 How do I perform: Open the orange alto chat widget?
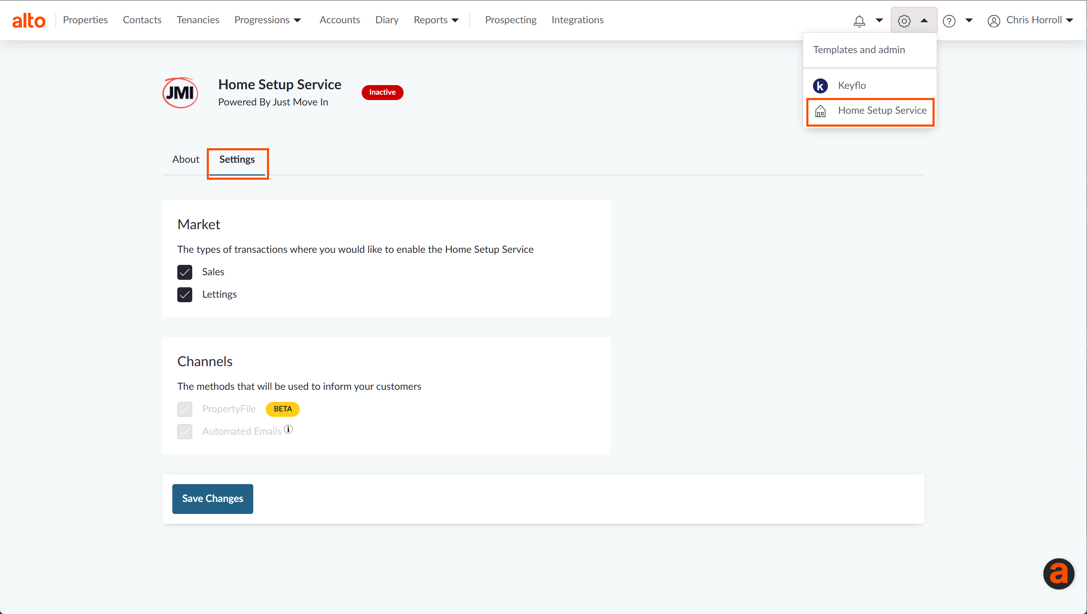[1059, 573]
